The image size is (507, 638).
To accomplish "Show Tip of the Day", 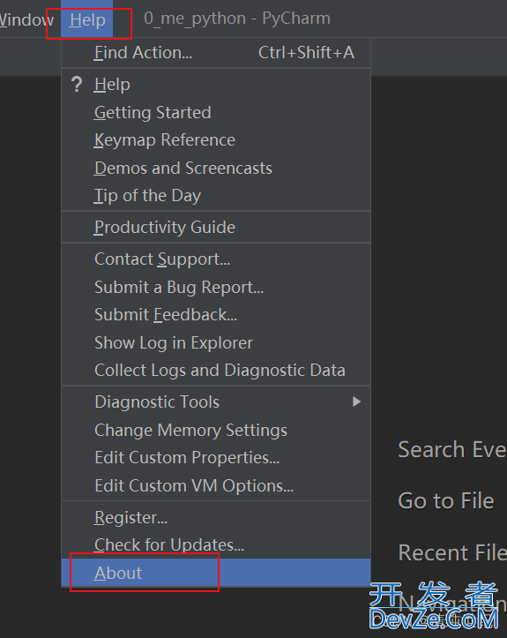I will (216, 196).
